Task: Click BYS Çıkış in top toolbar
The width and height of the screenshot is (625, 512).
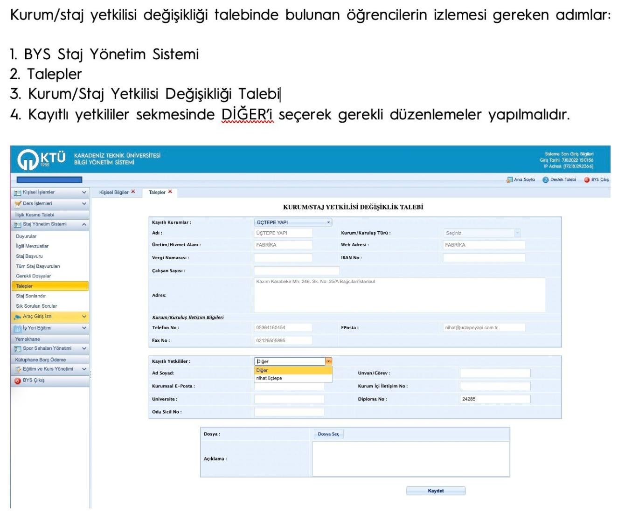Action: point(596,180)
